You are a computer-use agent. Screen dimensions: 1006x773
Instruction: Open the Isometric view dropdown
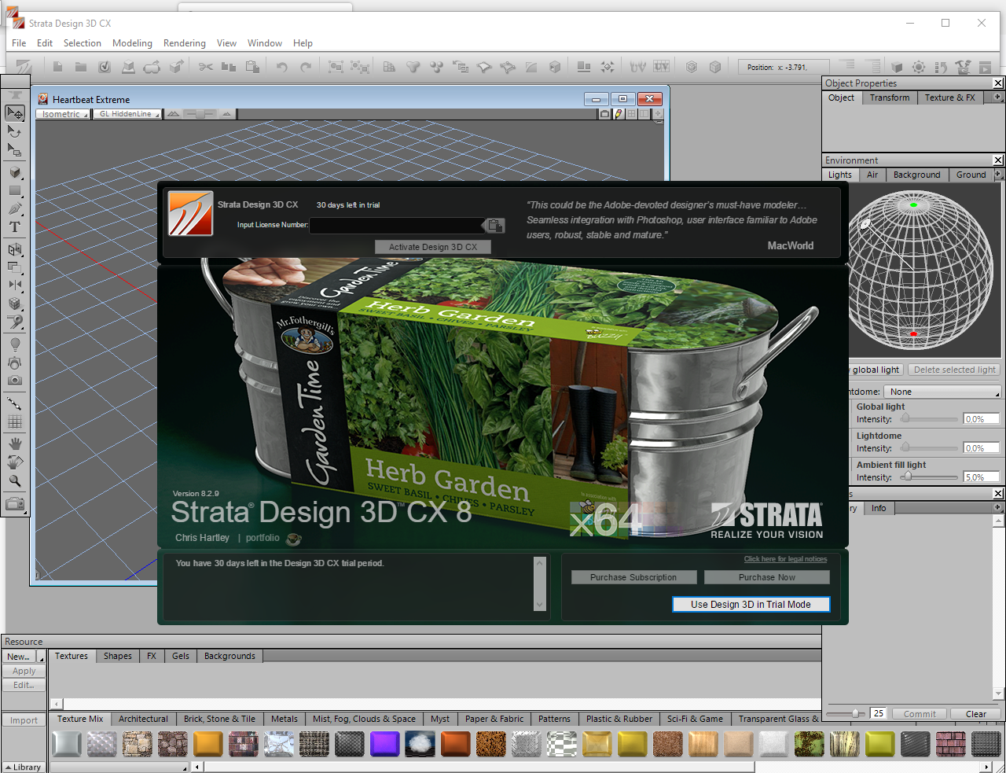click(x=63, y=114)
